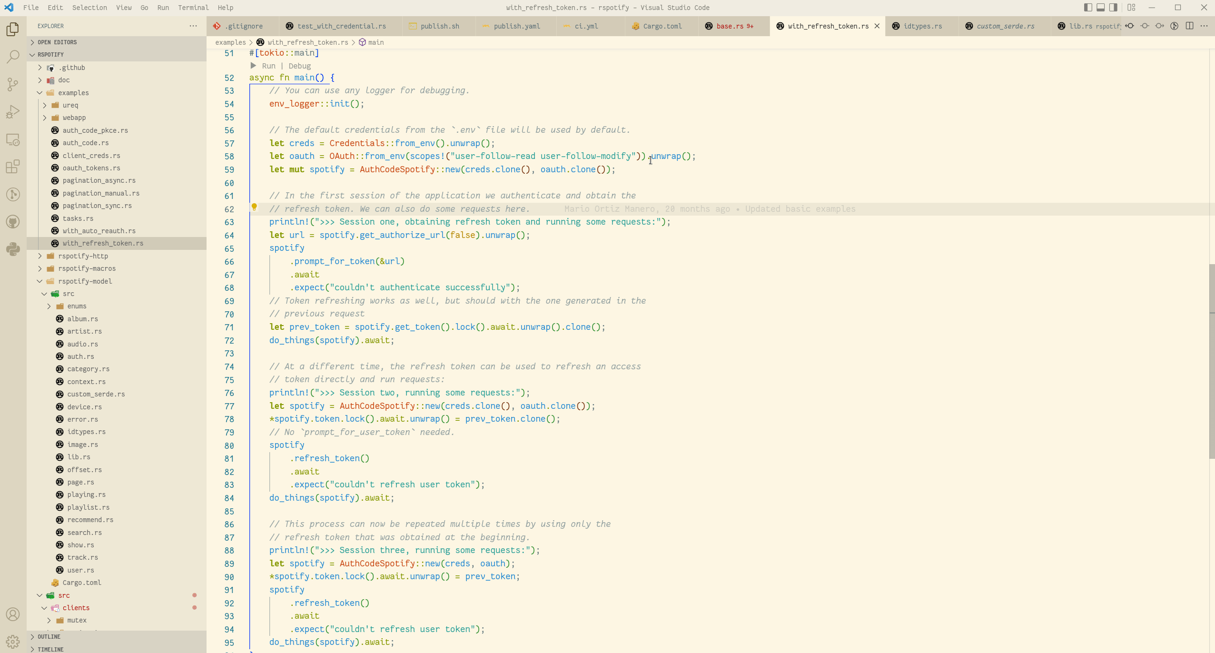Open the Selection menu
The height and width of the screenshot is (653, 1215).
(89, 7)
